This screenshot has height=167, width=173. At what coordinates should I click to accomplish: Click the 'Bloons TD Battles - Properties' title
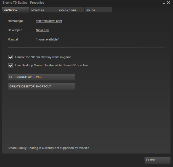pos(23,3)
